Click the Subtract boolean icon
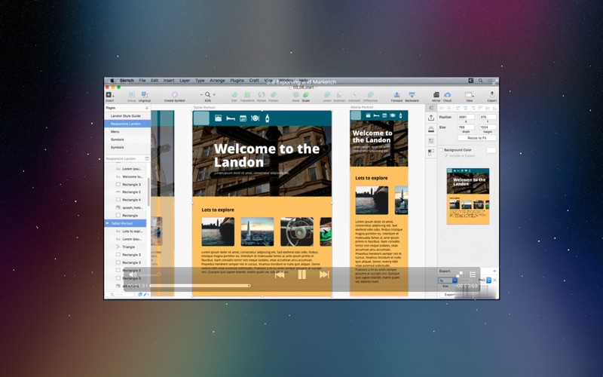The width and height of the screenshot is (603, 377). (340, 97)
